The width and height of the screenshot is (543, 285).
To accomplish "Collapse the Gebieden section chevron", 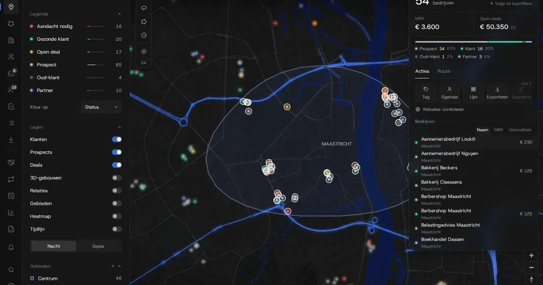I will point(119,266).
